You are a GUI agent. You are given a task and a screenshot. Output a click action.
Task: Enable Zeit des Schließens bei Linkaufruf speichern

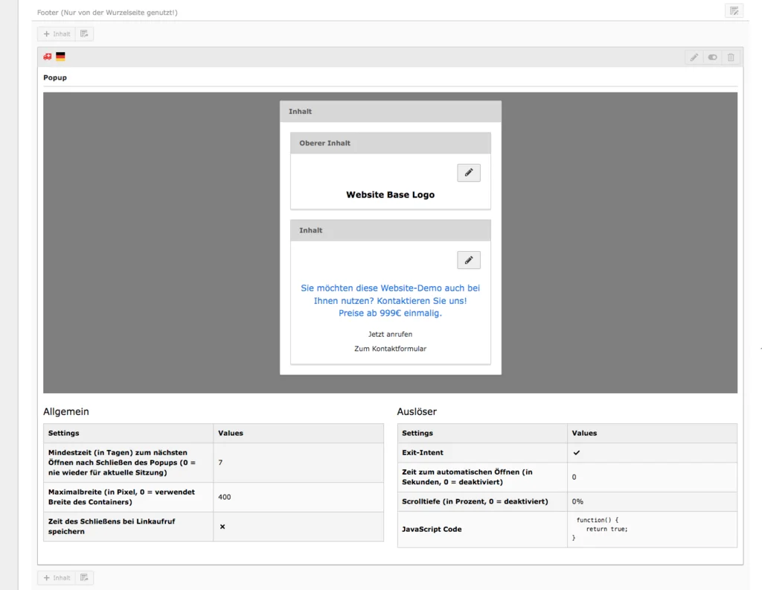[222, 527]
